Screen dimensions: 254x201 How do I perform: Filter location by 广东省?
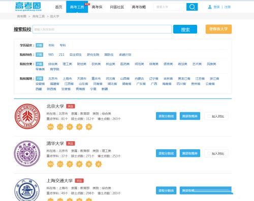(x=141, y=84)
